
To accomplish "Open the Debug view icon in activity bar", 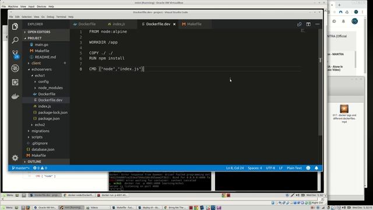I will (x=15, y=68).
